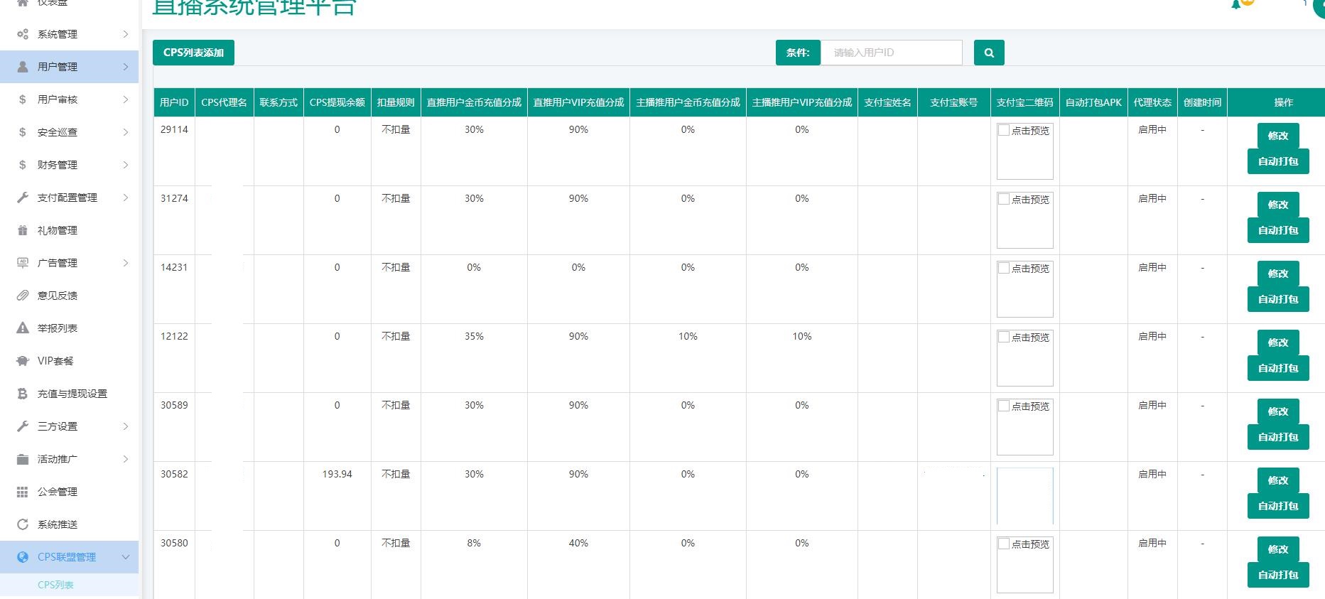Click the CPS列表添加 button

pyautogui.click(x=193, y=53)
